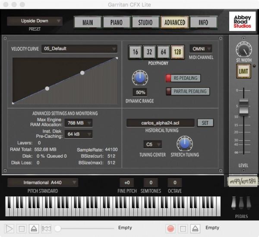259x237 pixels.
Task: Switch to the ADVANCED tab
Action: coord(174,22)
